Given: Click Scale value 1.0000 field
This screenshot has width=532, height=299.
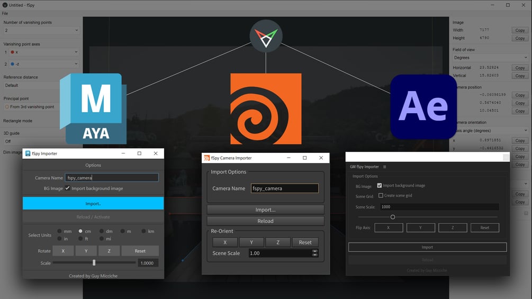Looking at the screenshot, I should click(x=148, y=263).
